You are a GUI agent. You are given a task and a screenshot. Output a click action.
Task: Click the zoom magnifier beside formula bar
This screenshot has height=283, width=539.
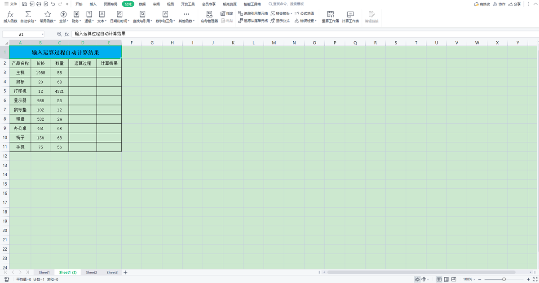point(59,34)
